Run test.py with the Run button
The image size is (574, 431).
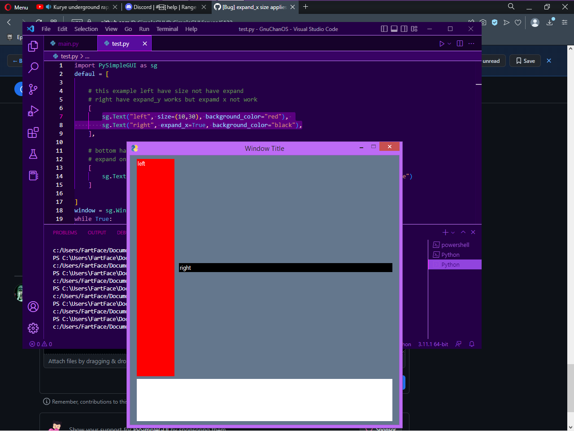point(441,43)
